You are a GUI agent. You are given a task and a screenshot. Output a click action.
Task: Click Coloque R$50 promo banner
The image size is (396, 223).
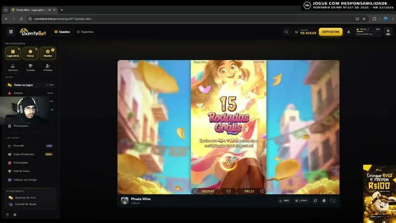coord(379,194)
